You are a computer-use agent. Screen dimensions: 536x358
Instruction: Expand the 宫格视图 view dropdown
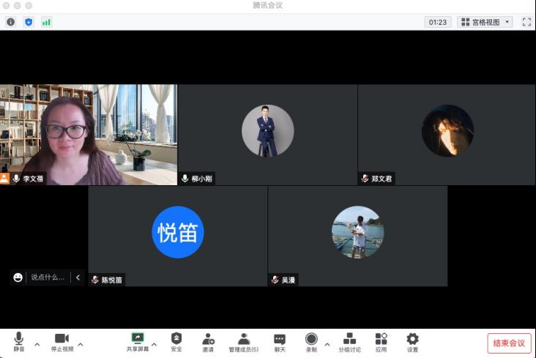(x=485, y=22)
